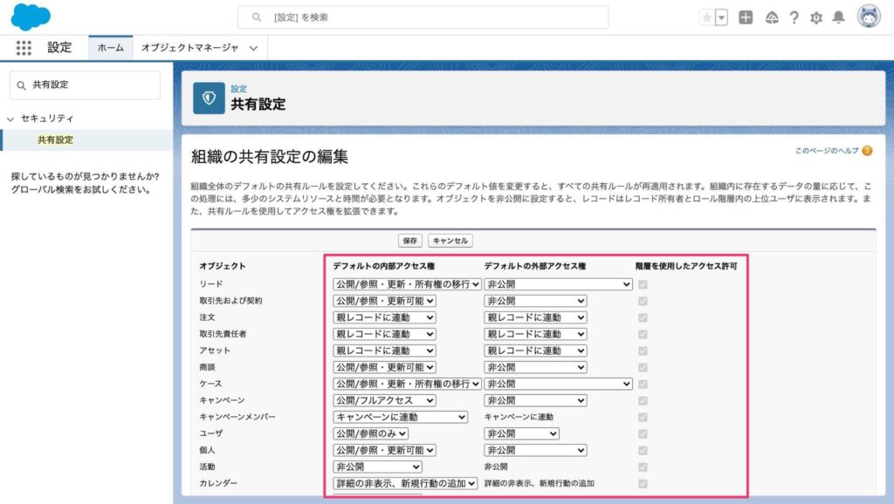Viewport: 894px width, 504px height.
Task: Click the Salesforce cloud logo
Action: point(31,17)
